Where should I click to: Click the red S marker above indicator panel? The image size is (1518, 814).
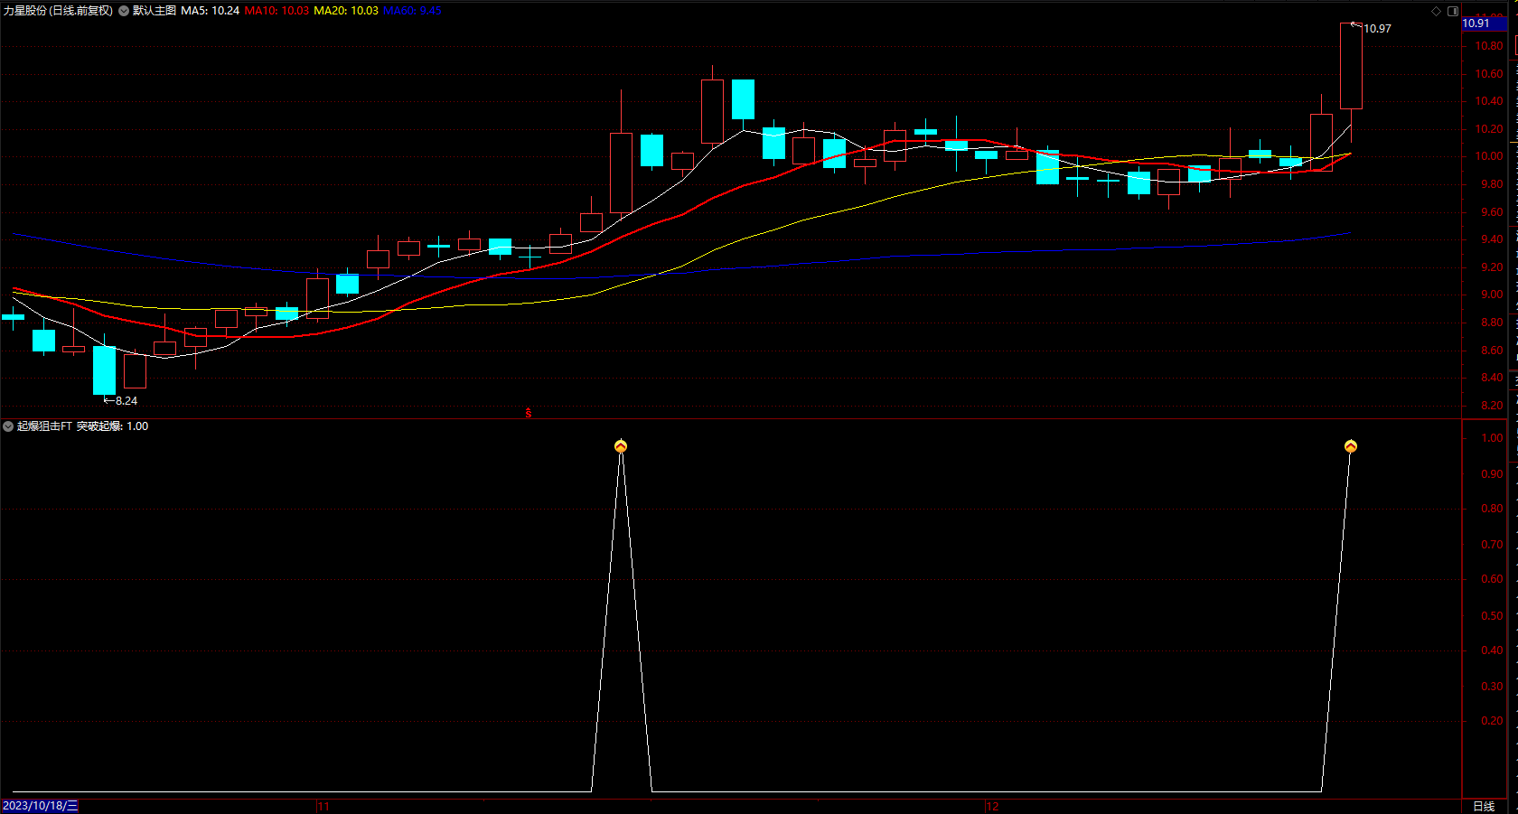click(529, 413)
